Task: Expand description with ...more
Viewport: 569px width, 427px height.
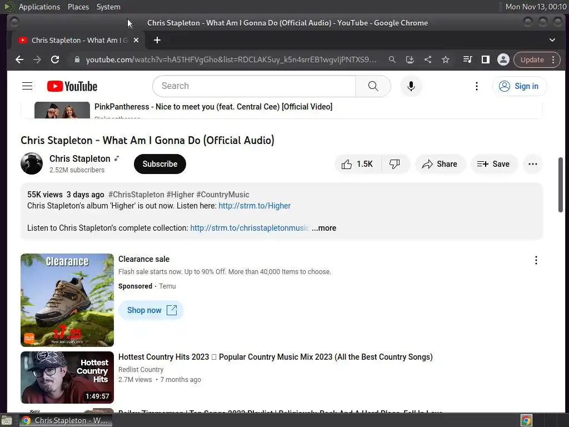Action: tap(324, 228)
